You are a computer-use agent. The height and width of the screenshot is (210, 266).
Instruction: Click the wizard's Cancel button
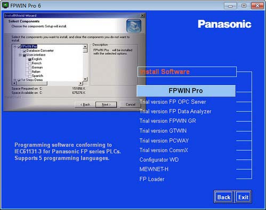130,105
